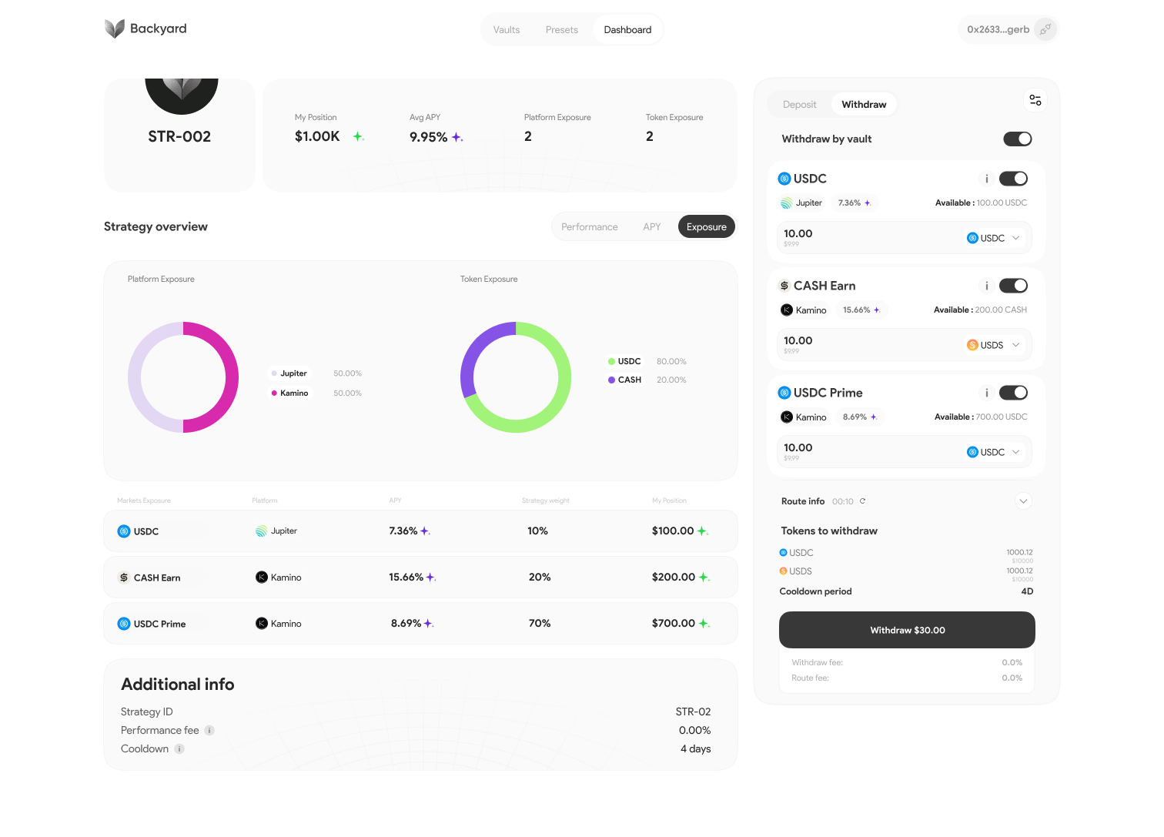Refresh the Route info timer
Image resolution: width=1164 pixels, height=837 pixels.
(x=864, y=501)
